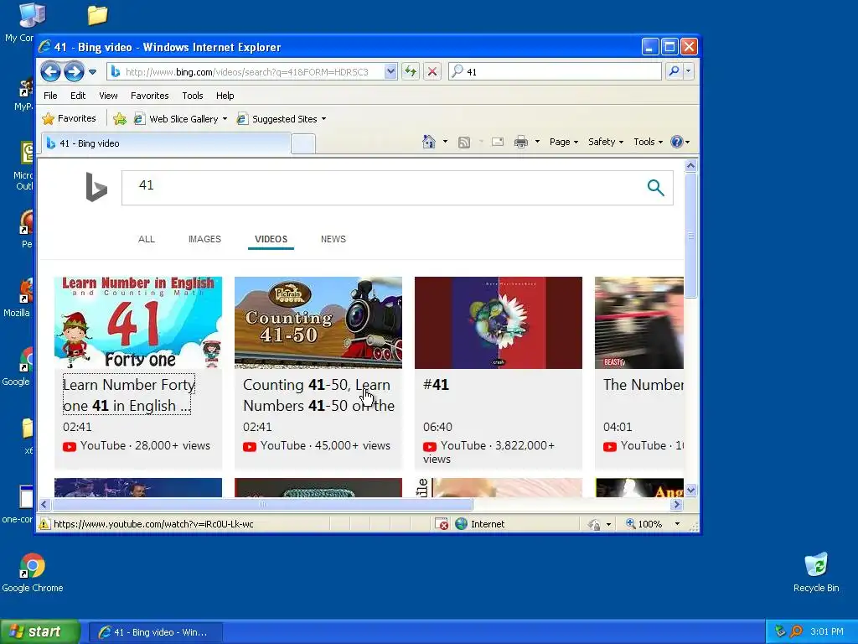Expand the zoom level dropdown arrow

point(677,524)
